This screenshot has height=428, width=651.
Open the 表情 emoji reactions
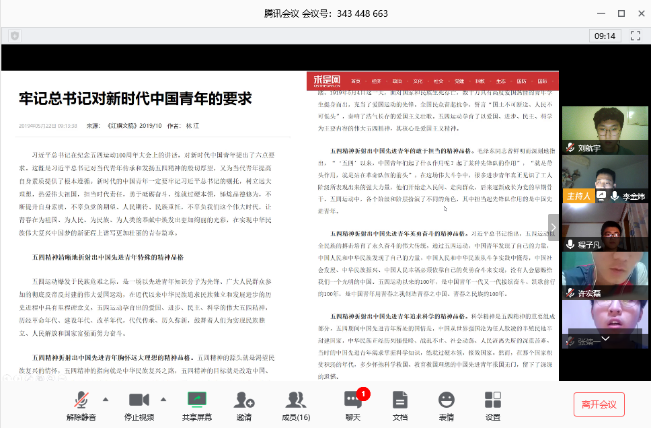point(446,405)
